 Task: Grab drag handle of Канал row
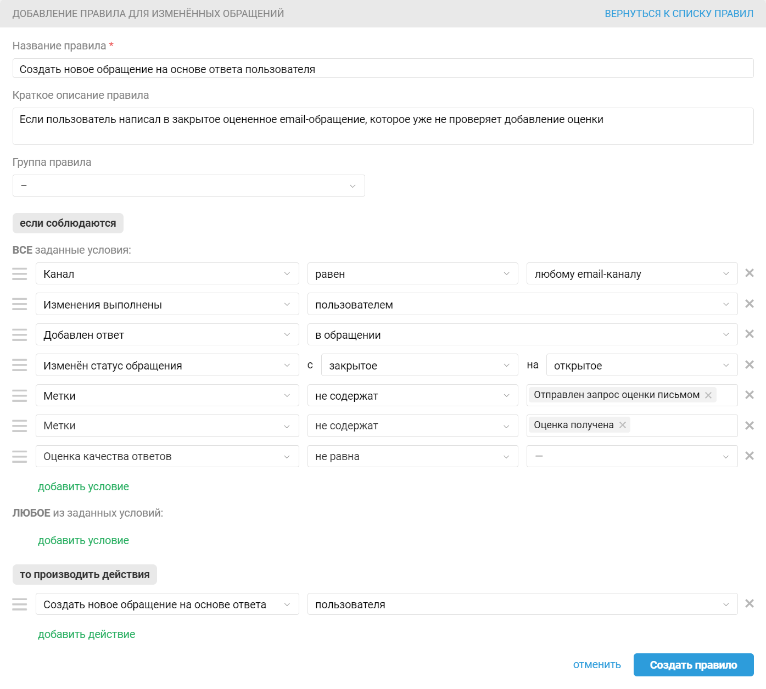tap(20, 274)
